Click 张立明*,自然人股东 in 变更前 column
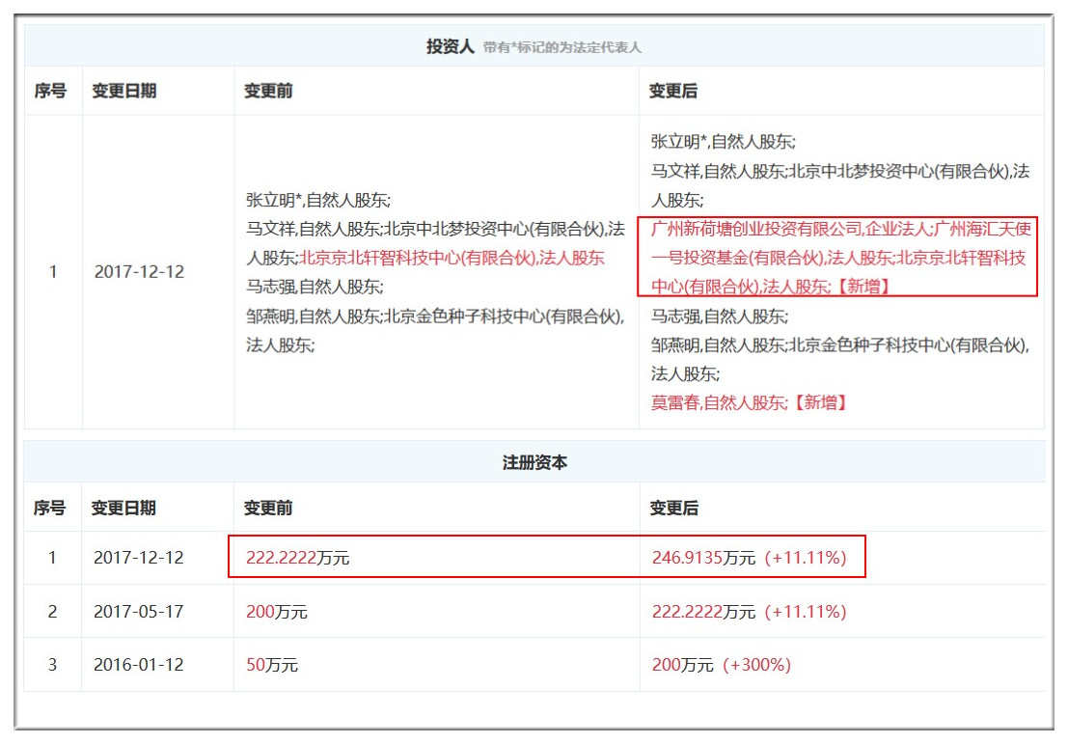Image resolution: width=1068 pixels, height=744 pixels. (x=318, y=200)
